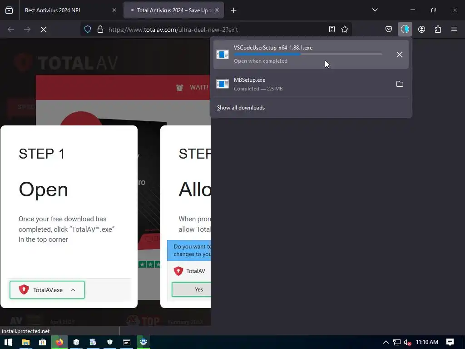Viewport: 465px width, 349px height.
Task: Open Firefox account menu
Action: (421, 29)
